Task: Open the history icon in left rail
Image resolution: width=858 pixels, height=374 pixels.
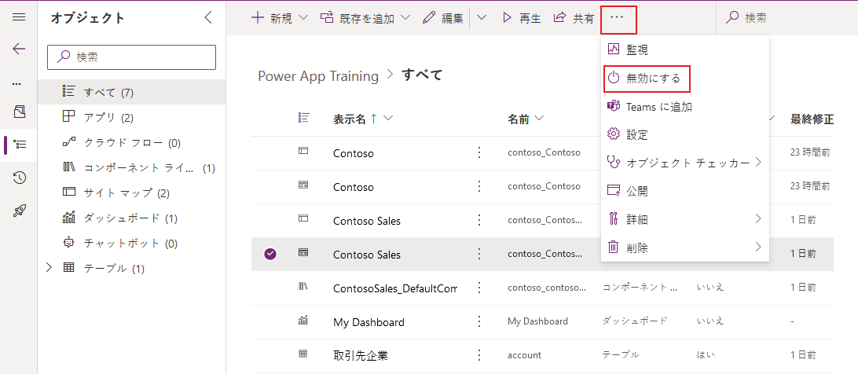Action: [x=20, y=178]
